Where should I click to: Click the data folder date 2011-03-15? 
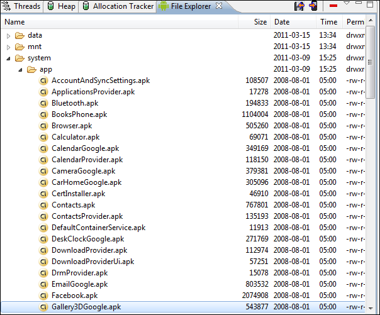292,35
